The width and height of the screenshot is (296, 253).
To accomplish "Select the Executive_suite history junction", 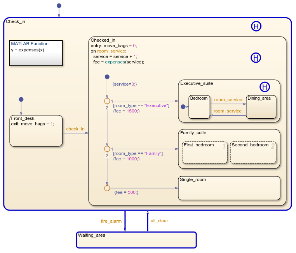I will pyautogui.click(x=265, y=87).
